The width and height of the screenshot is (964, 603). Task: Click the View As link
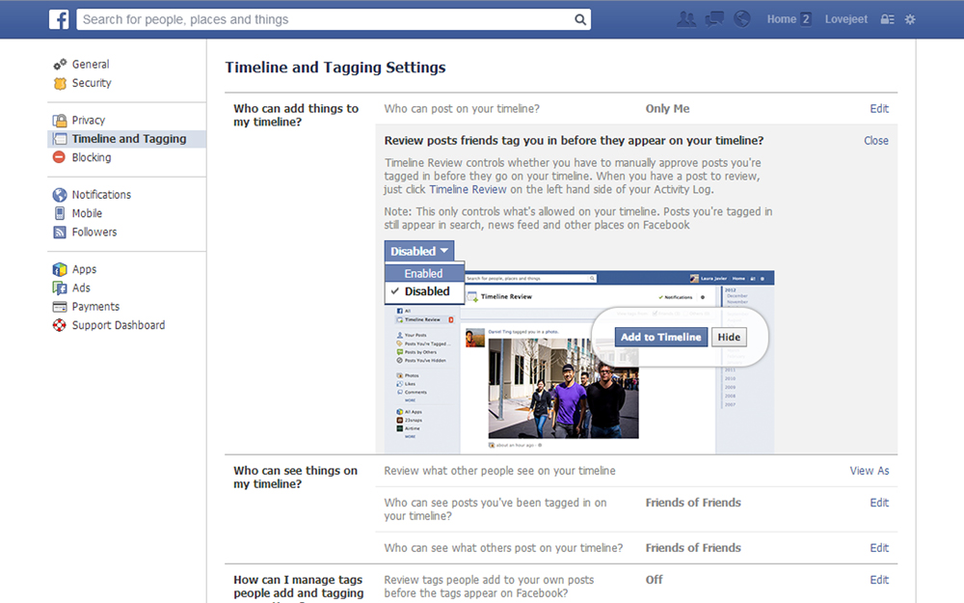[x=870, y=471]
